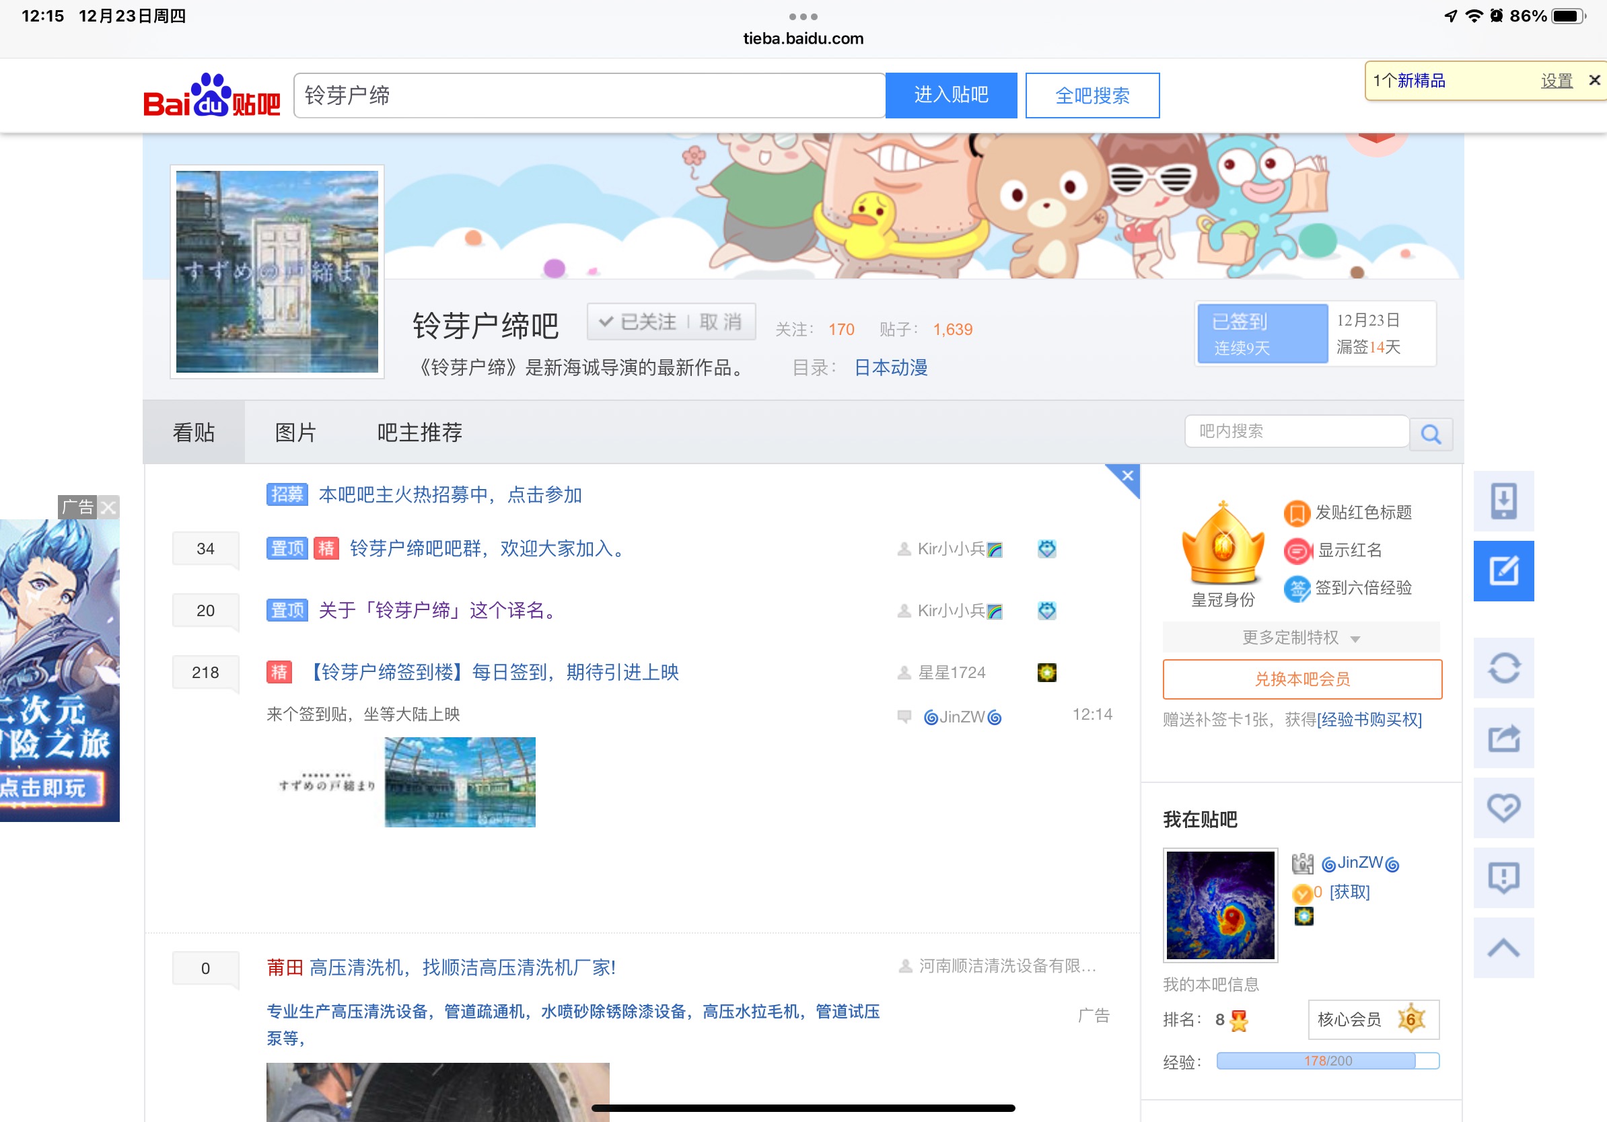Screen dimensions: 1607x1122
Task: Click the 1个新精品 notification text
Action: (1409, 81)
